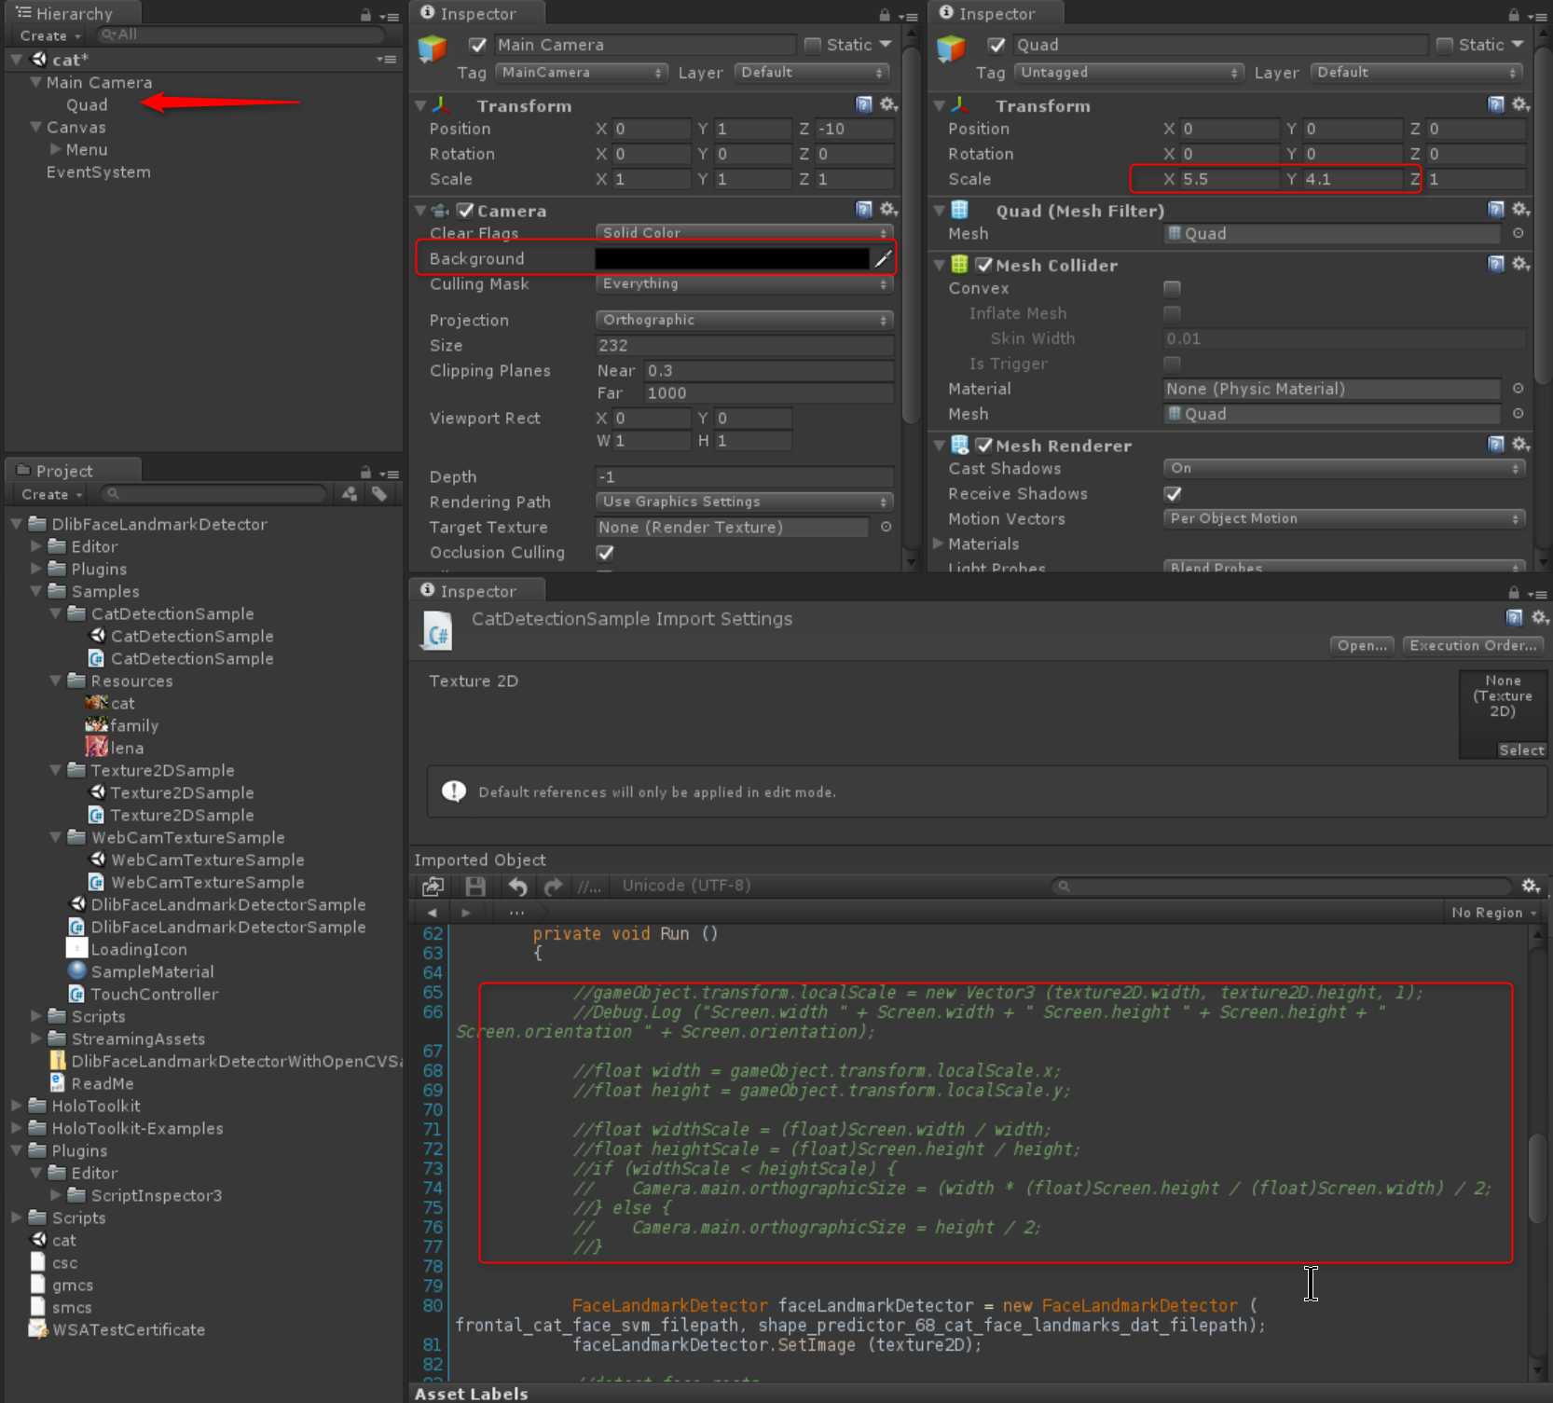Screen dimensions: 1553x1403
Task: Collapse the Canvas item in Hierarchy
Action: click(x=34, y=127)
